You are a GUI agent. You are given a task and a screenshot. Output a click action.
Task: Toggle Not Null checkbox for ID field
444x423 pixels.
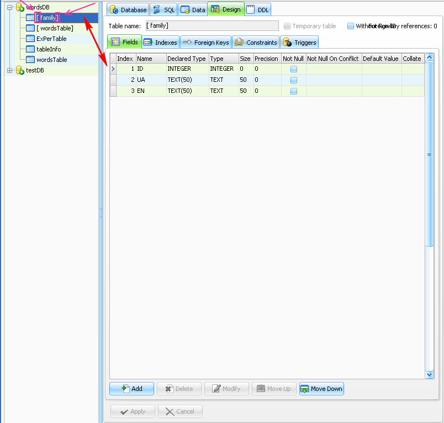click(x=294, y=69)
